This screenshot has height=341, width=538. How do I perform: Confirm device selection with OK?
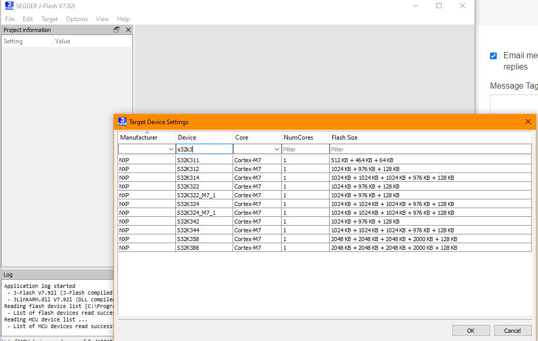point(470,330)
